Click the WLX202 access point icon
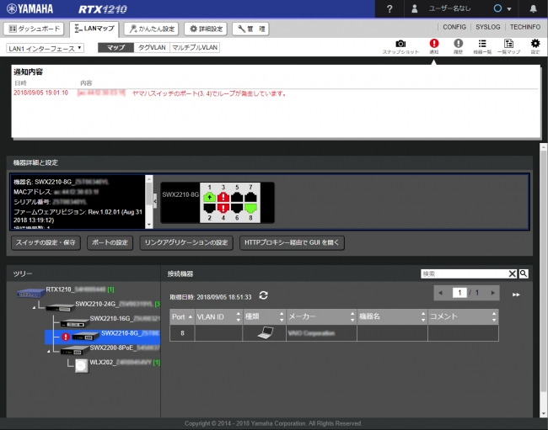The height and width of the screenshot is (430, 548). pos(81,366)
